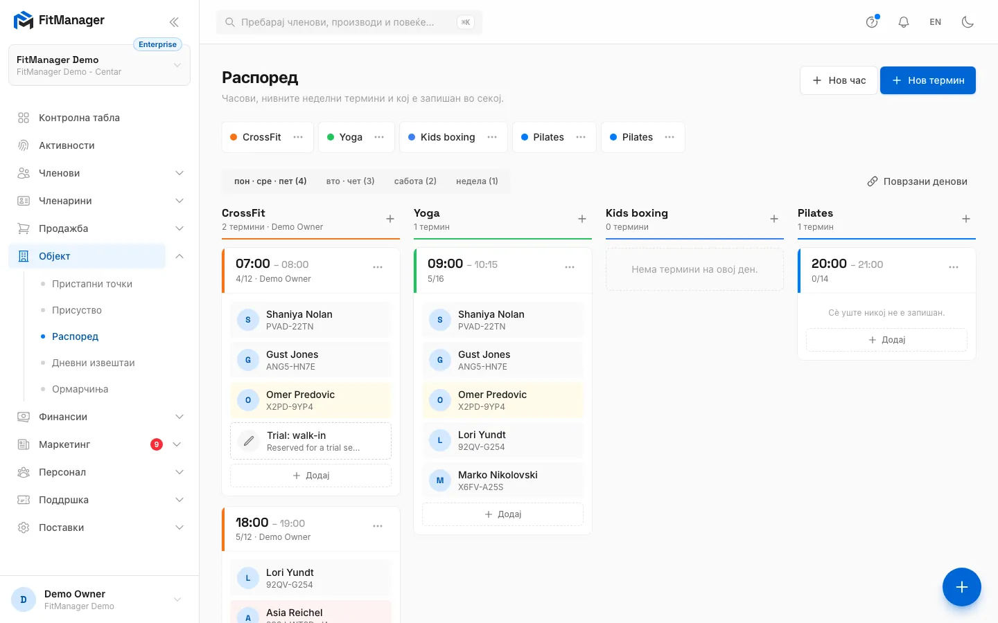Image resolution: width=998 pixels, height=623 pixels.
Task: Collapse the Објект sidebar section
Action: click(x=180, y=256)
